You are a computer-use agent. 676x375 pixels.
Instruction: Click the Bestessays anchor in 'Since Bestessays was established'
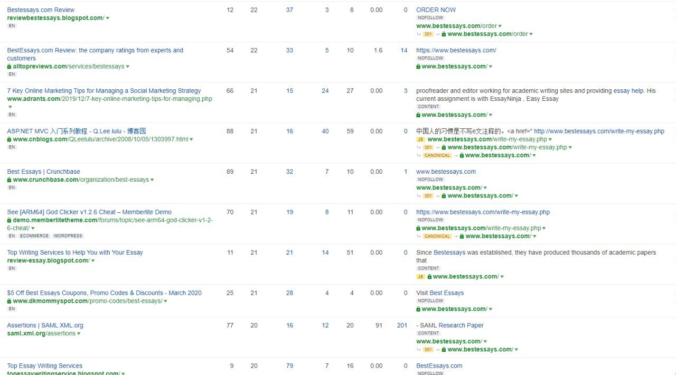pyautogui.click(x=449, y=252)
